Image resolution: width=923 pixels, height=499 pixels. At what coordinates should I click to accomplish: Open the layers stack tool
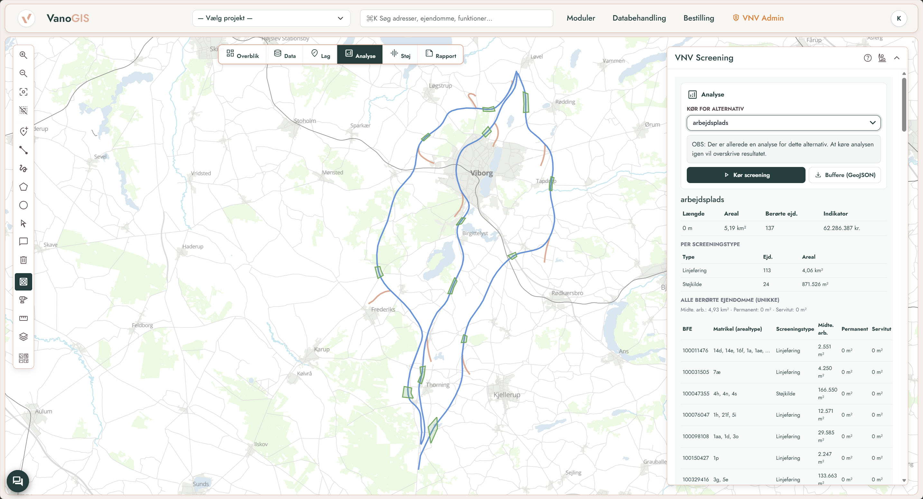coord(23,337)
